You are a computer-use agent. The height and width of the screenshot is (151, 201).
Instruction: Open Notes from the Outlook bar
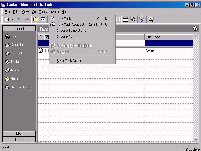[x=12, y=79]
